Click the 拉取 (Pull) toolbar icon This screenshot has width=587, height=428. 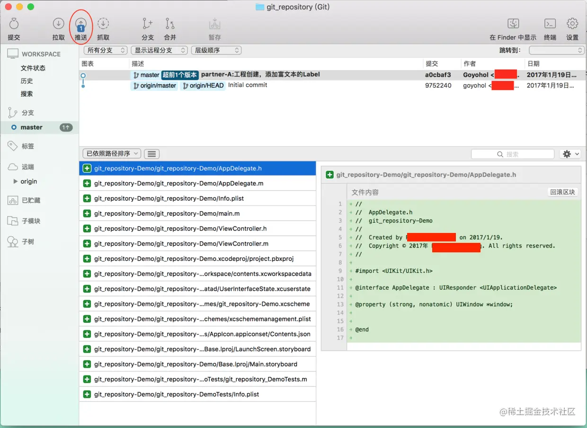point(58,24)
